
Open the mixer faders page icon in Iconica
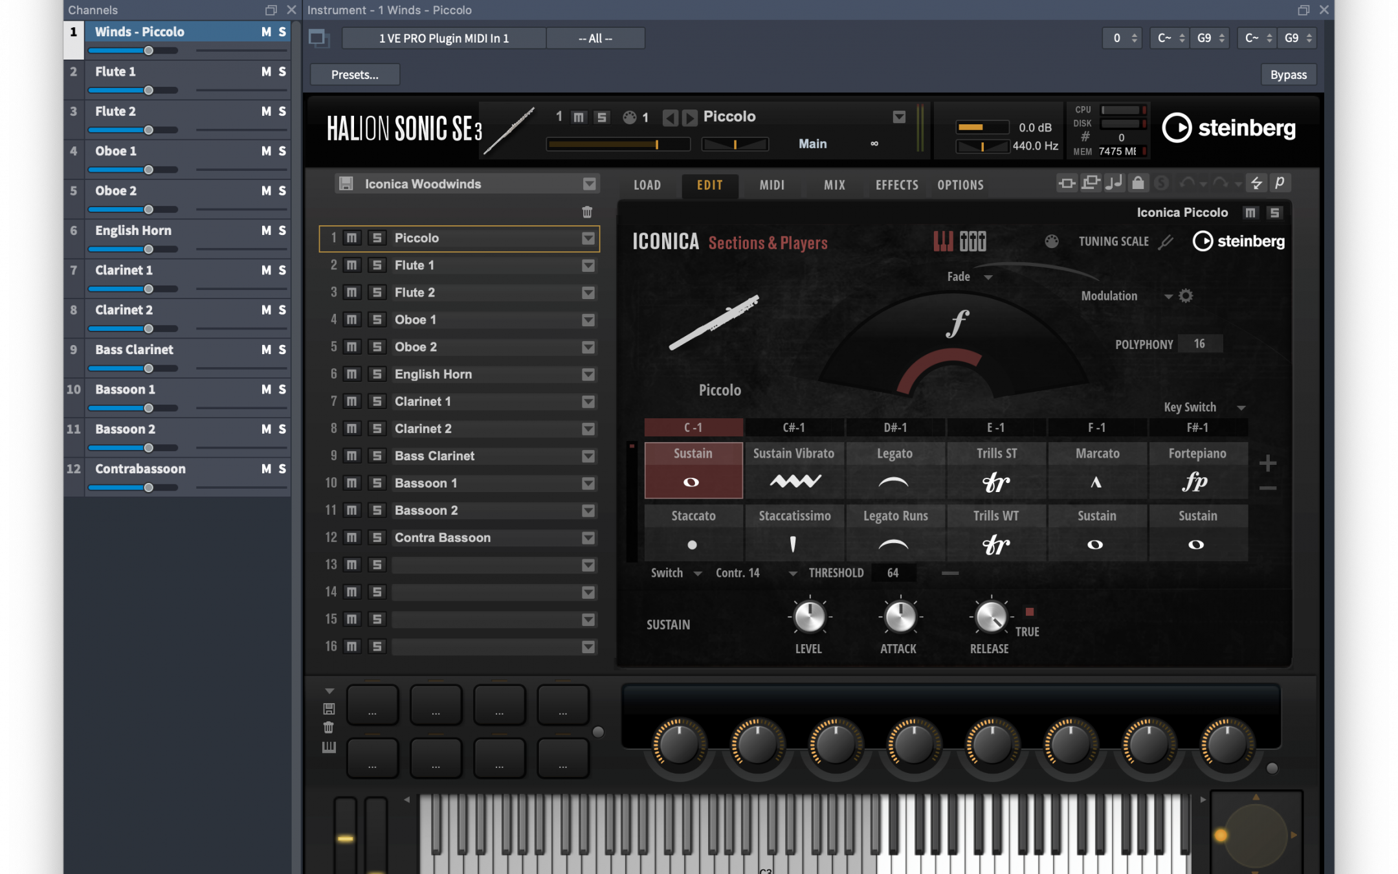pos(973,241)
